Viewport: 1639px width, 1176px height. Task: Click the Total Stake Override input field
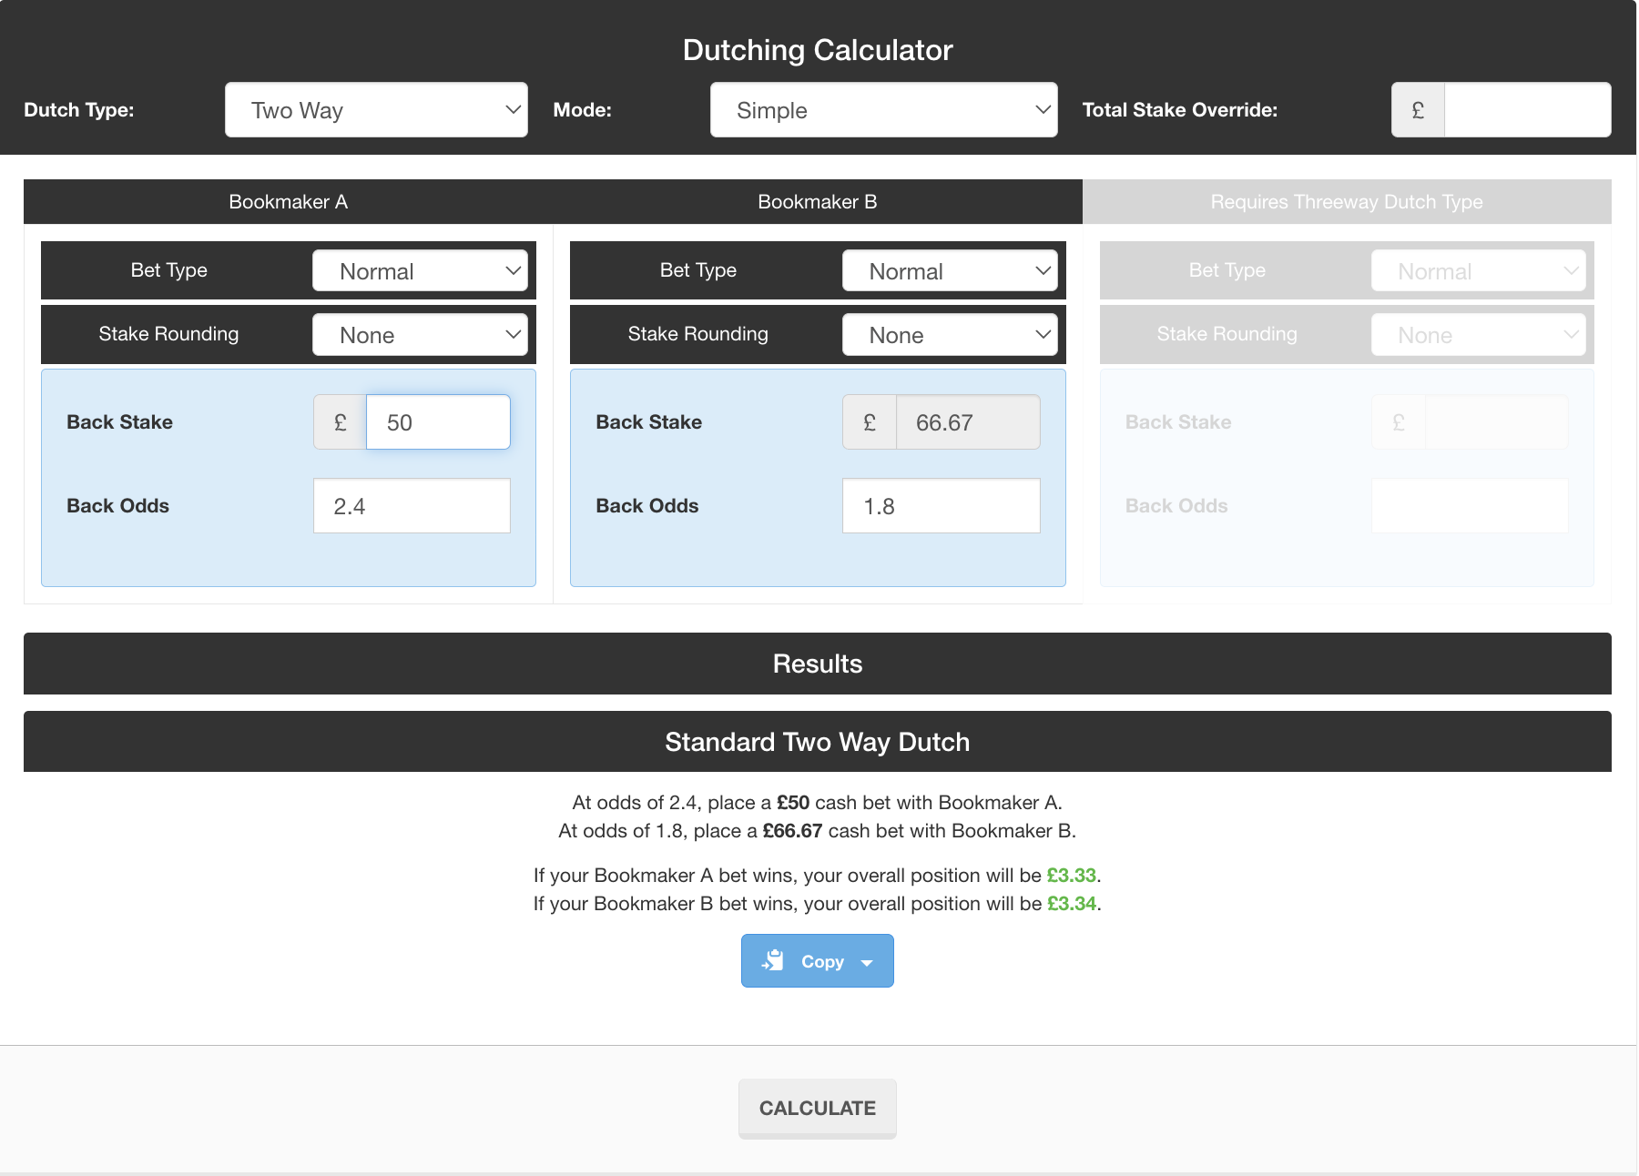point(1527,110)
